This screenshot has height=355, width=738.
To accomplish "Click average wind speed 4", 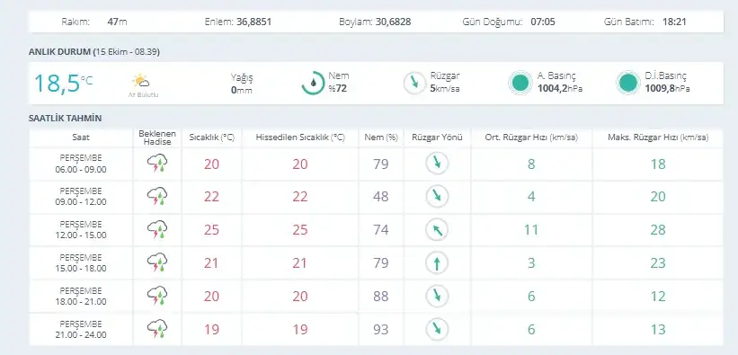I will coord(531,196).
